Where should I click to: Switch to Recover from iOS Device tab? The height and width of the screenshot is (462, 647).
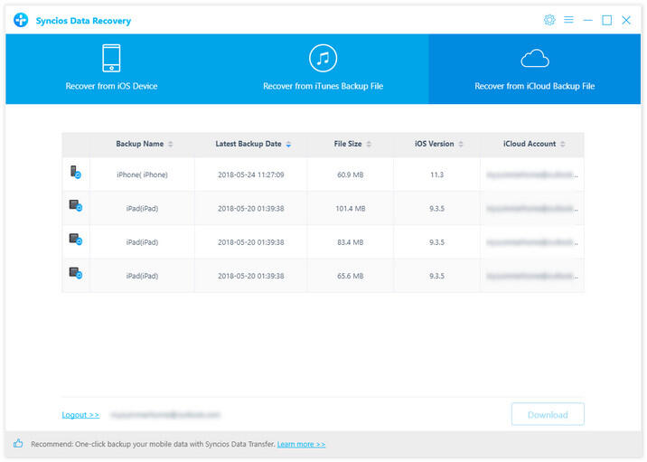pos(111,69)
